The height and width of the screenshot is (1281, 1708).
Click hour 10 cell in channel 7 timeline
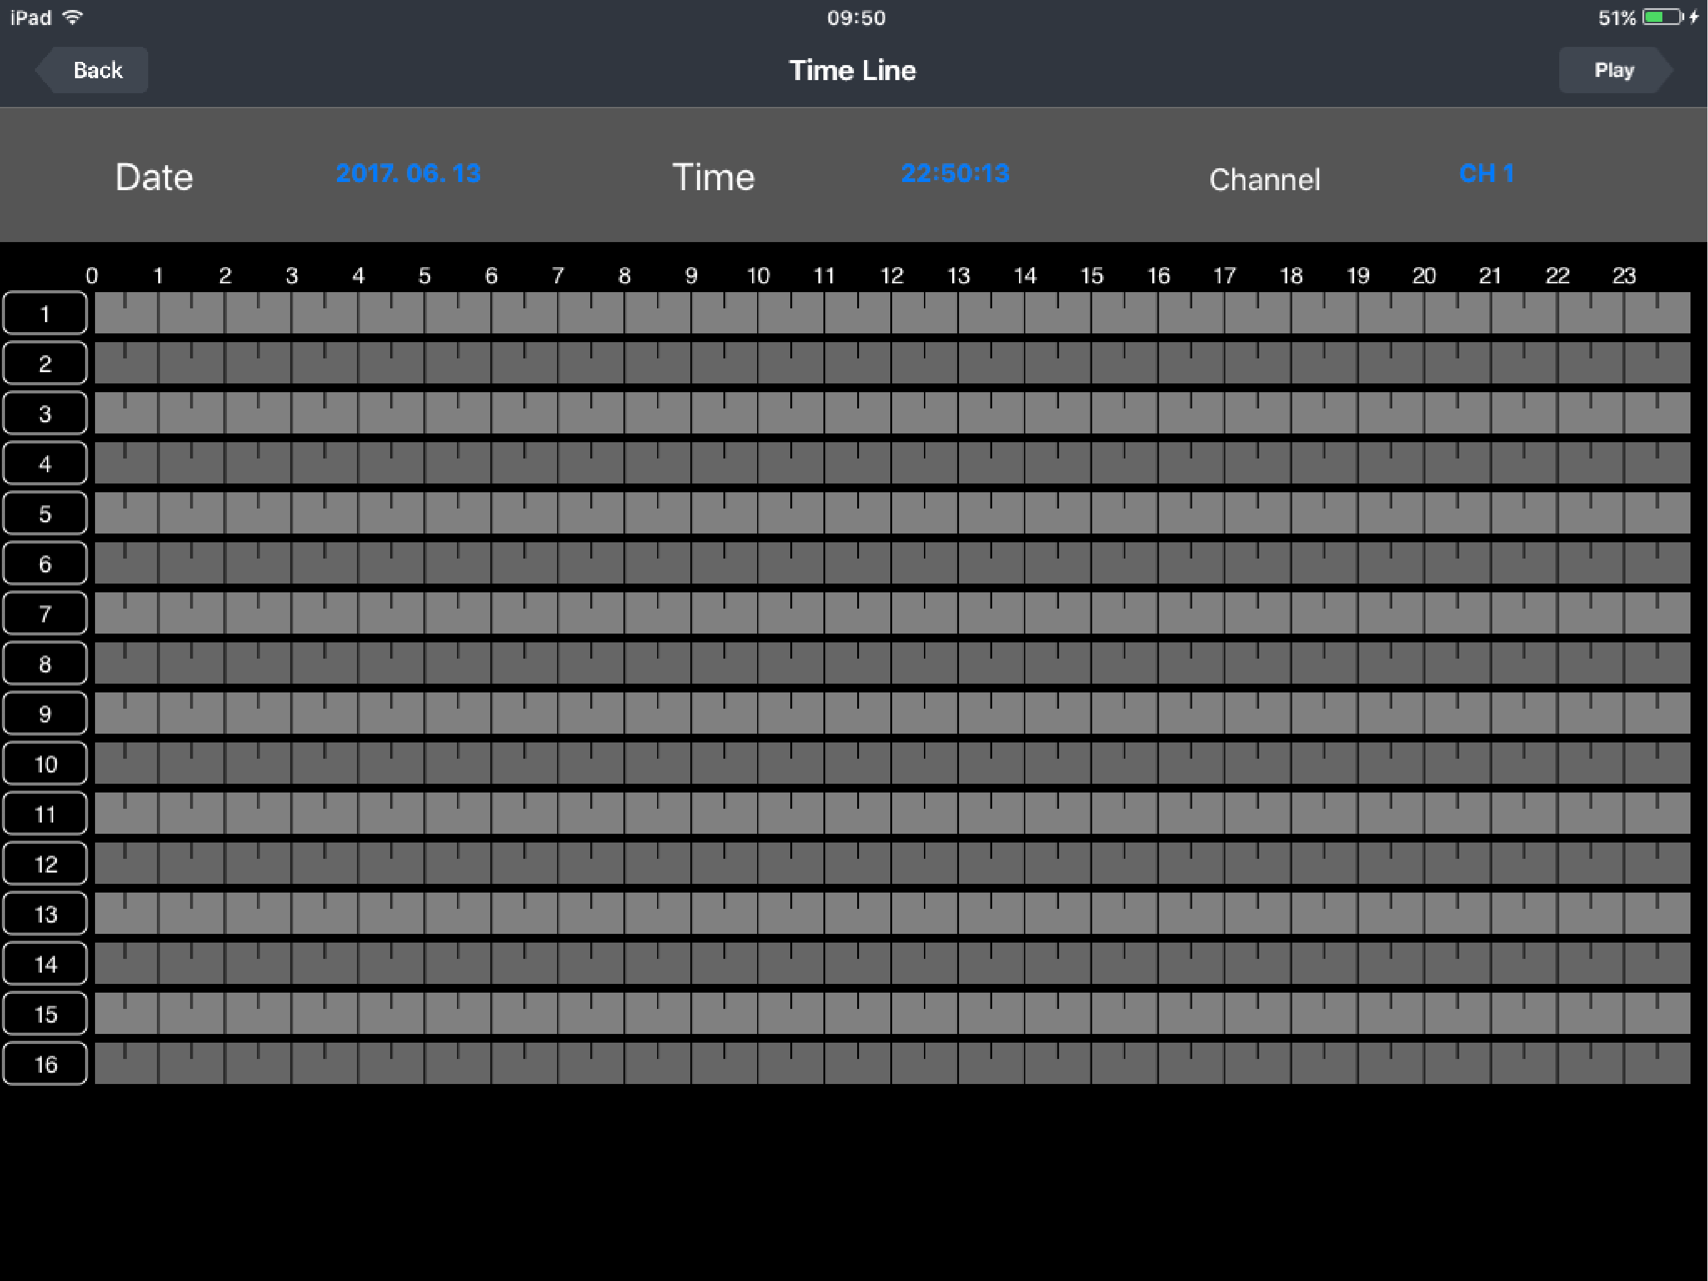pyautogui.click(x=791, y=614)
